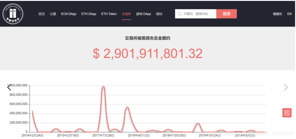Click the red 搜索 search button
The width and height of the screenshot is (296, 139).
[227, 14]
